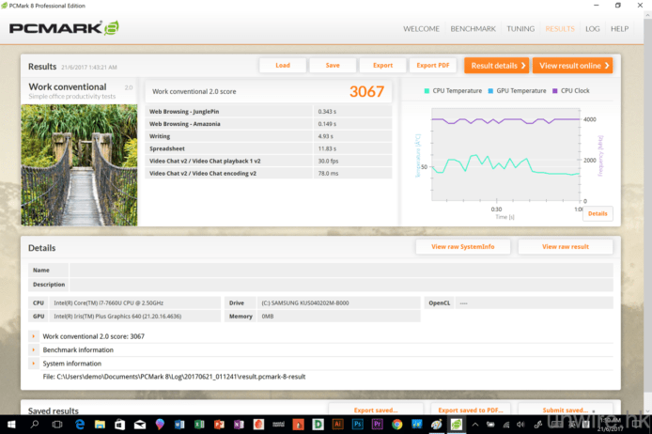
Task: Open the Log tab
Action: point(592,29)
